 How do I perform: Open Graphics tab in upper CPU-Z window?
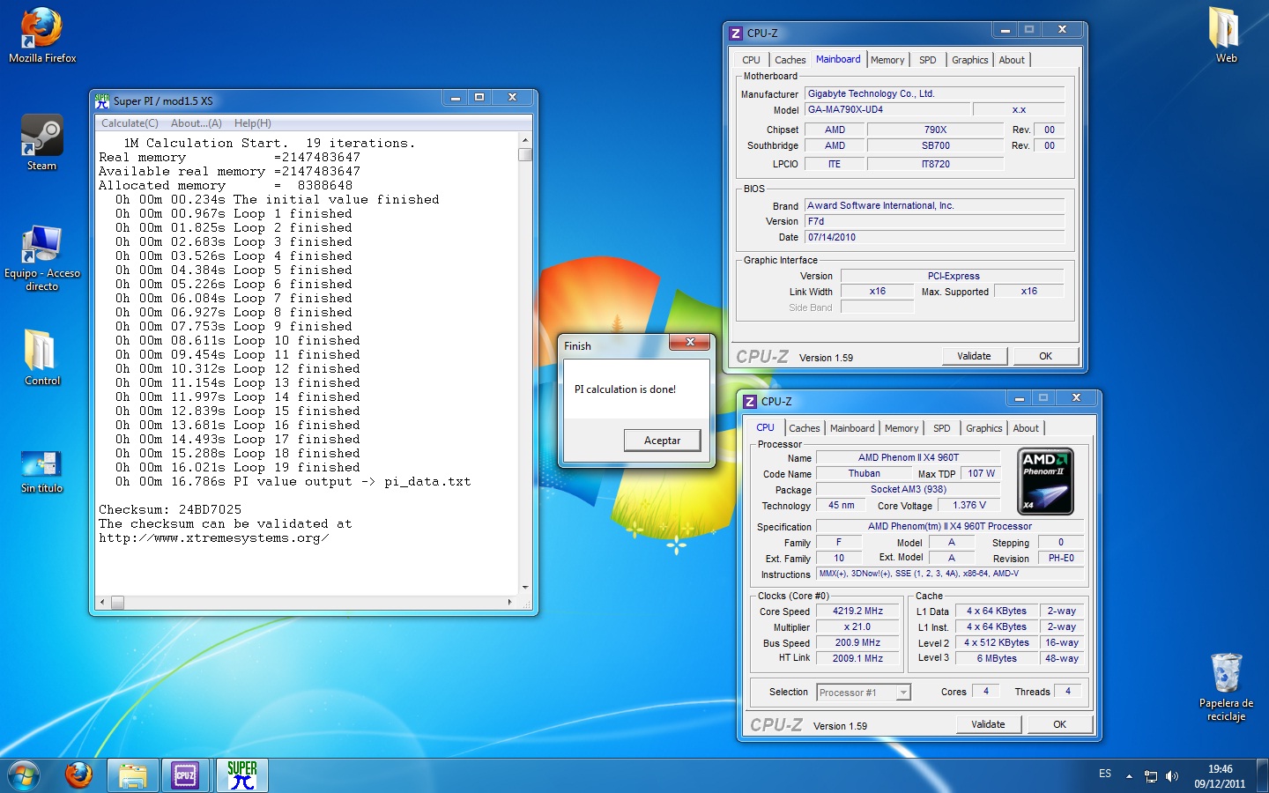point(970,60)
